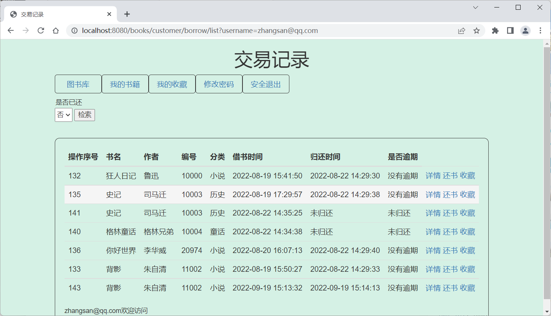
Task: Minimize the browser window
Action: (x=497, y=7)
